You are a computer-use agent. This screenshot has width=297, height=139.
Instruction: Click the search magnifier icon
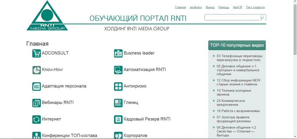(x=262, y=18)
